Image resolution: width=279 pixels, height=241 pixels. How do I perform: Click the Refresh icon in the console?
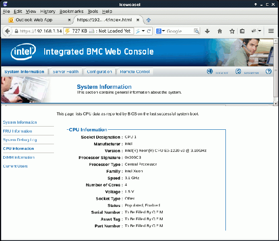tap(238, 71)
